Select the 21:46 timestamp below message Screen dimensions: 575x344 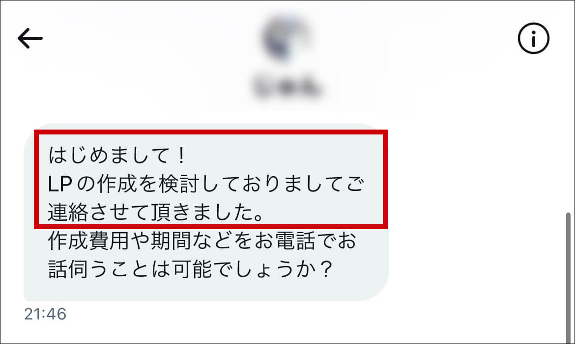[x=45, y=315]
